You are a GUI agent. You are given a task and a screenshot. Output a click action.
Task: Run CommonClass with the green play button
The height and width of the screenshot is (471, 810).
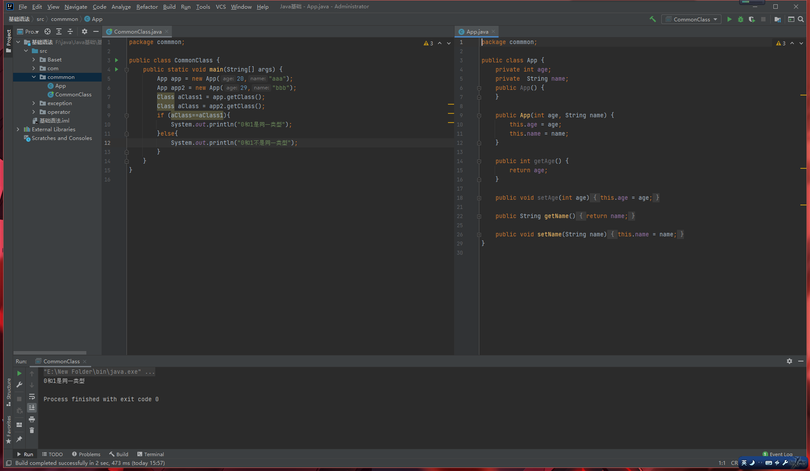click(729, 19)
